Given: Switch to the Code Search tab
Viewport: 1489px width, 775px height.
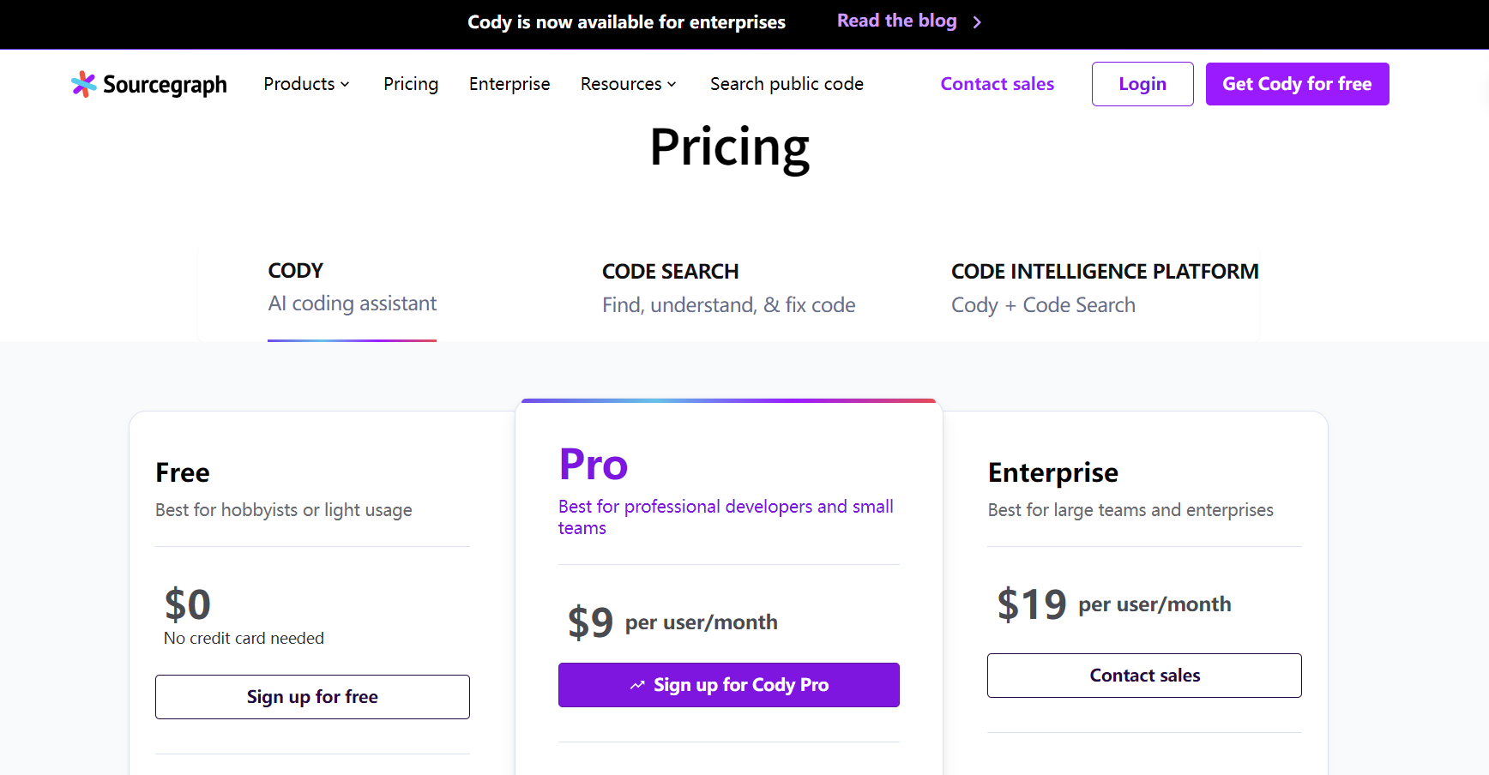Looking at the screenshot, I should point(728,288).
